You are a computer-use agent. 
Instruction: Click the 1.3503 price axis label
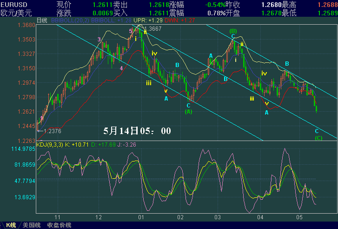27,40
